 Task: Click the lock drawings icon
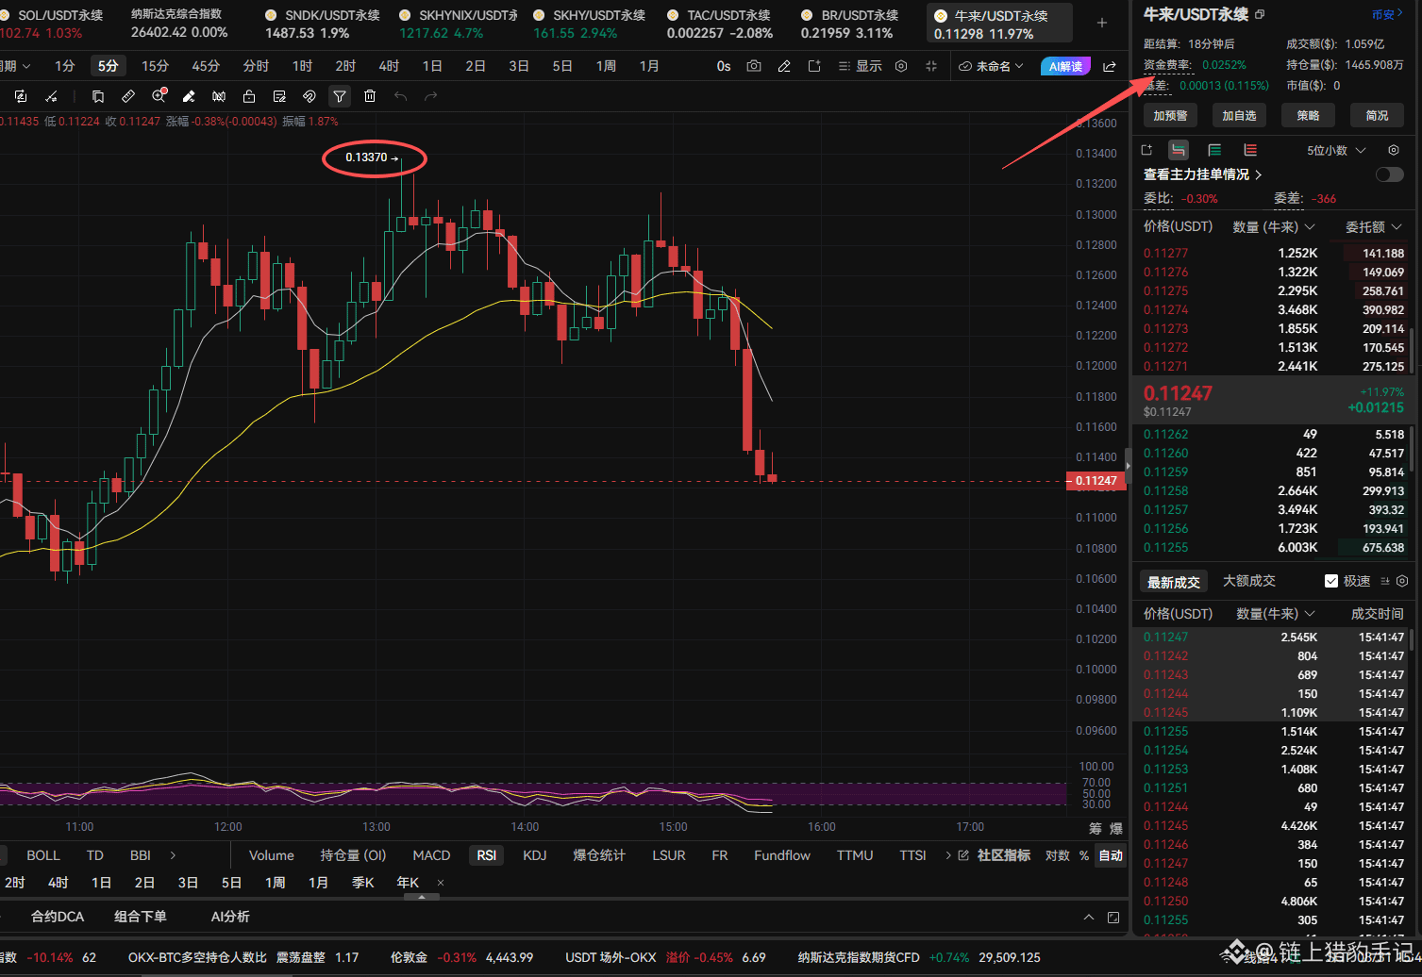(x=249, y=96)
